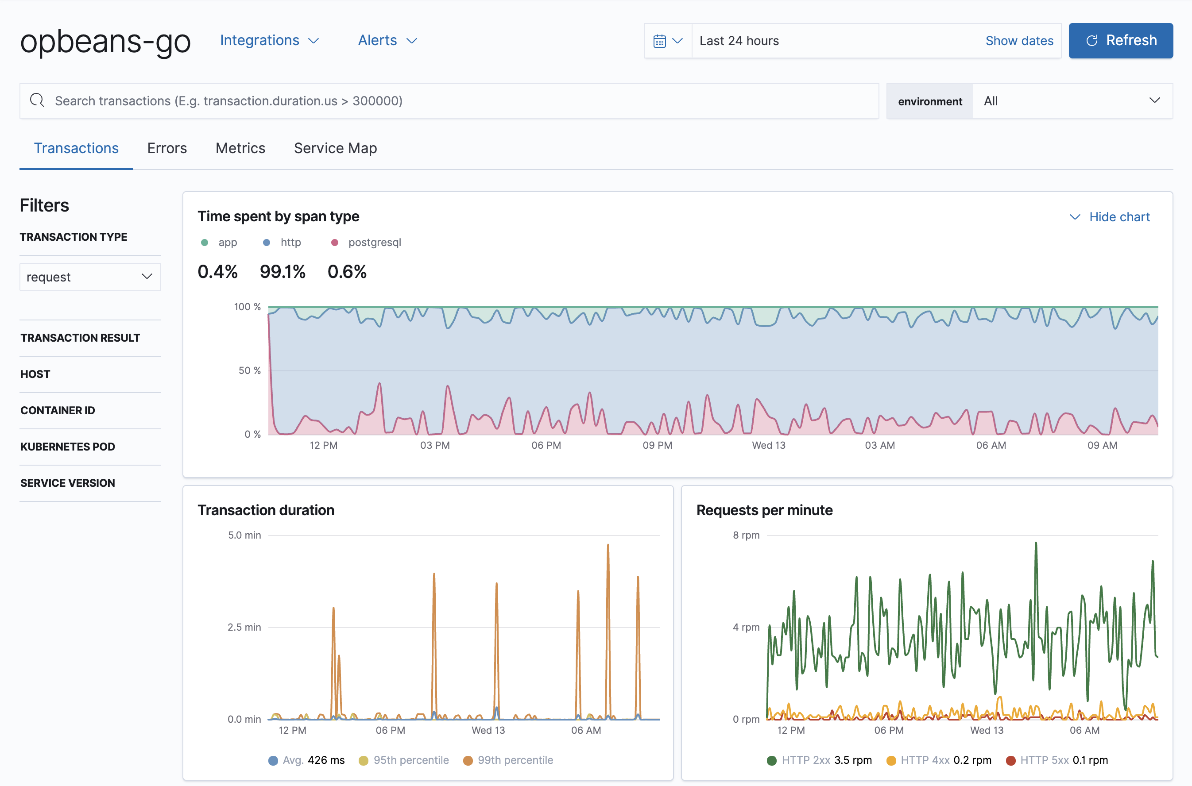Viewport: 1192px width, 786px height.
Task: Switch to the Errors tab
Action: click(168, 147)
